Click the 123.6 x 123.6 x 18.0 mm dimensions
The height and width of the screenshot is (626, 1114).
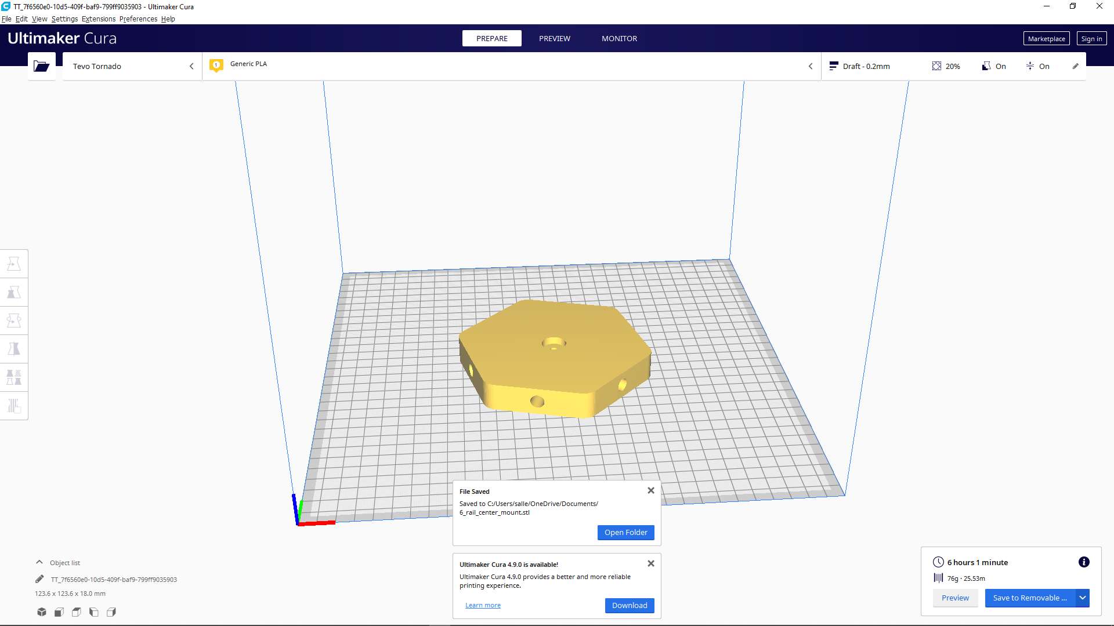point(70,594)
